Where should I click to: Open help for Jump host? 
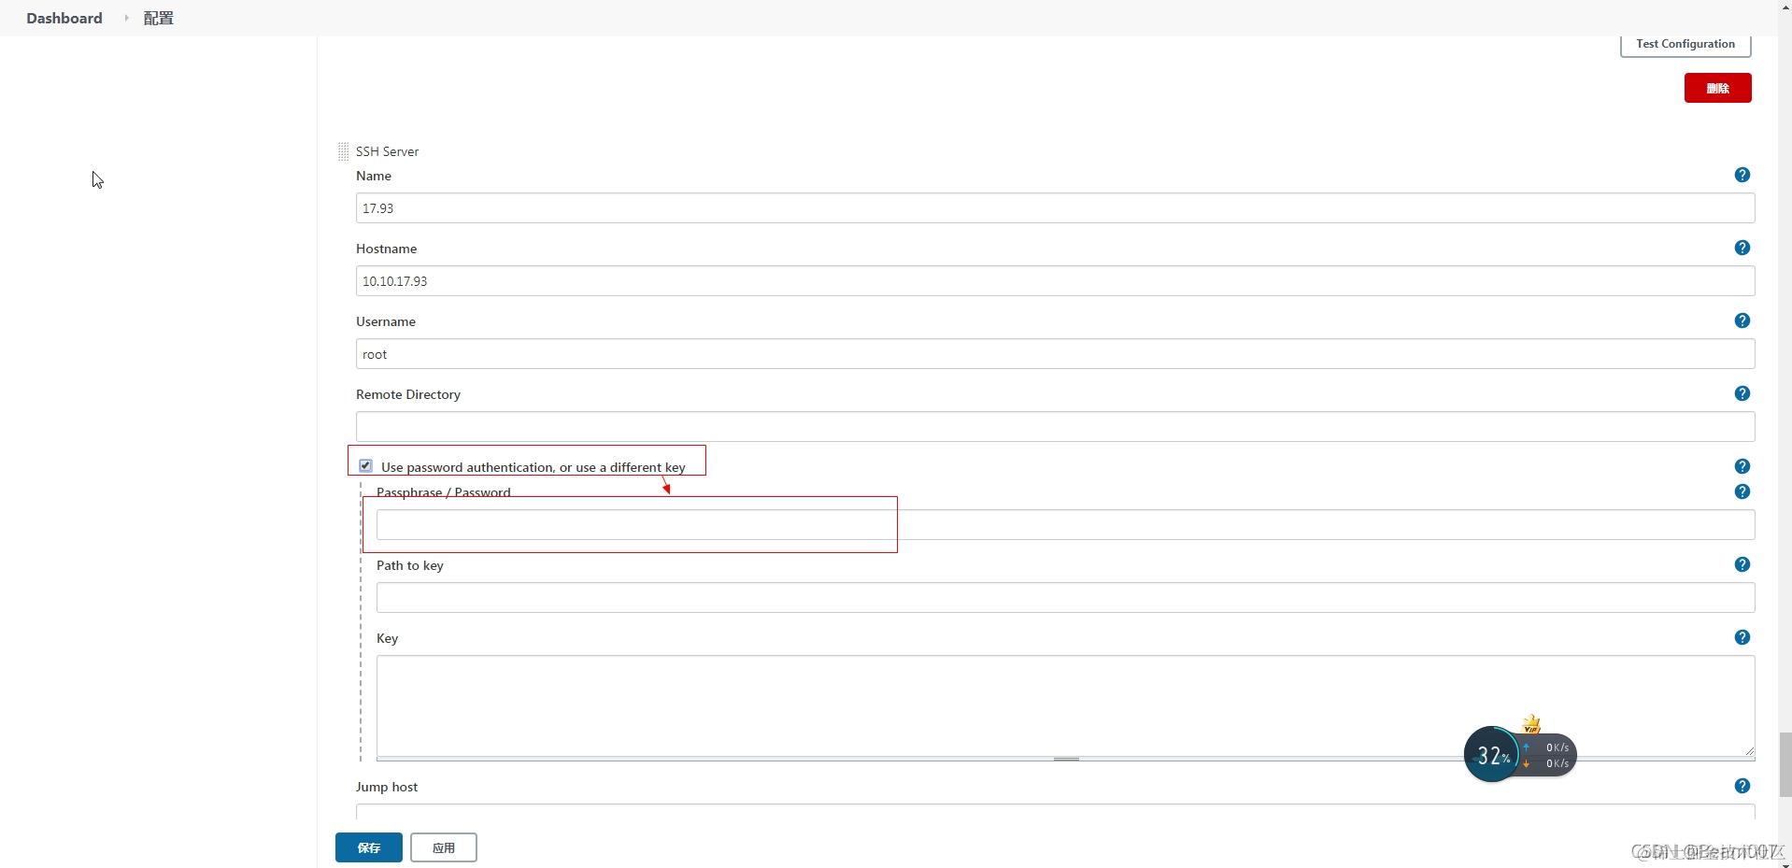pyautogui.click(x=1742, y=786)
